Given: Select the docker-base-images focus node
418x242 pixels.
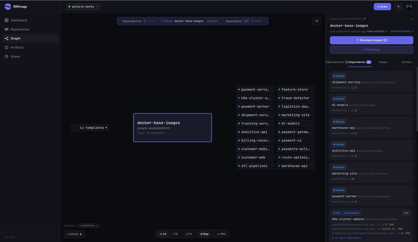Looking at the screenshot, I should pos(172,128).
